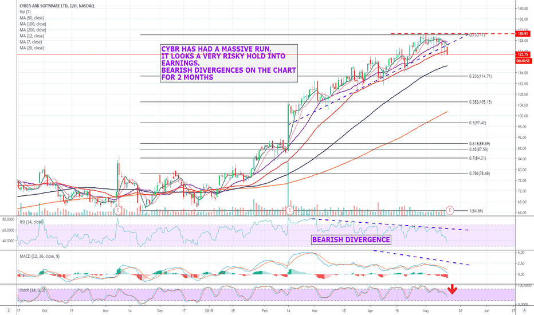Click Feb on the time axis

(265, 311)
